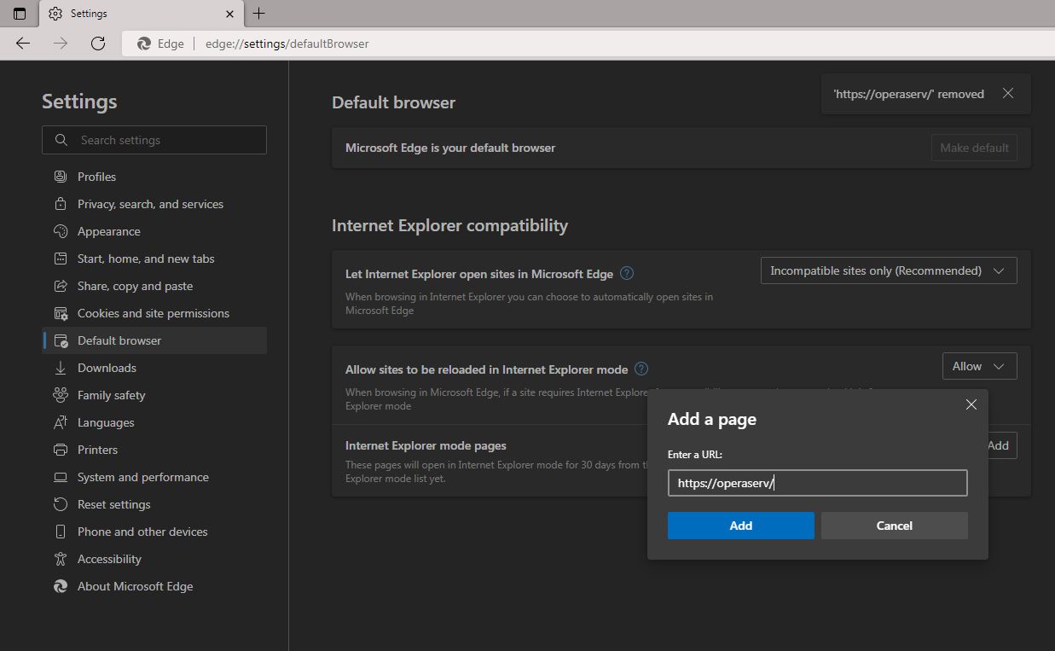The image size is (1055, 651).
Task: Open a new tab with the plus icon
Action: 259,14
